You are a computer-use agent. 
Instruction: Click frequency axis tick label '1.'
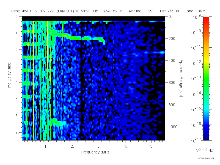tap(46, 147)
